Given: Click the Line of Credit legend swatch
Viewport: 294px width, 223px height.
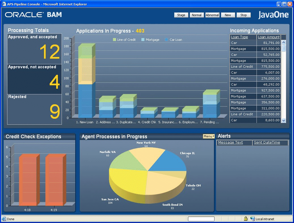Looking at the screenshot, I should pyautogui.click(x=115, y=40).
